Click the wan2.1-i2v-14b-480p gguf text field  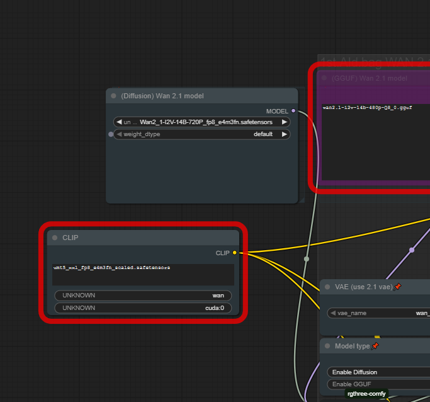tap(376, 142)
